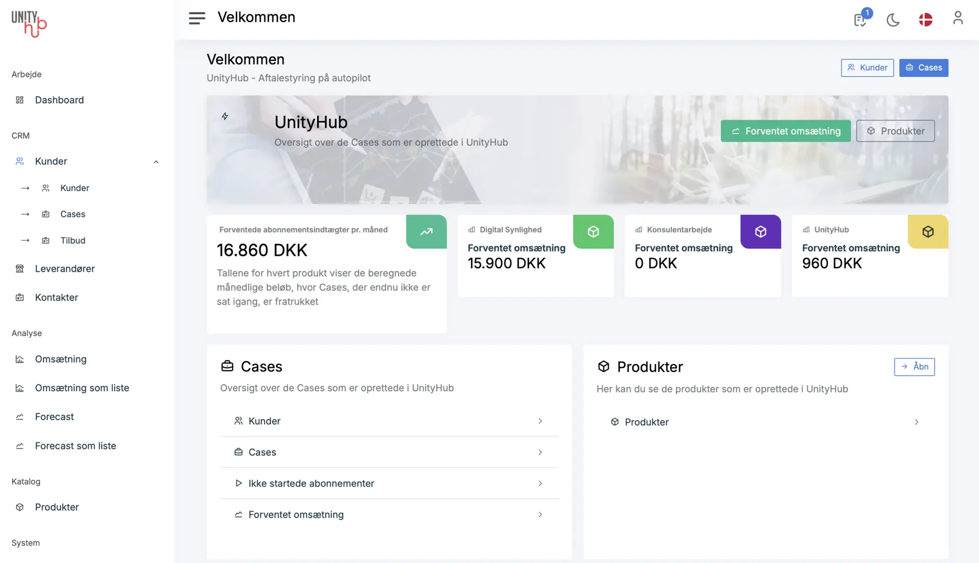The height and width of the screenshot is (563, 979).
Task: Click the UnityHub logo
Action: click(x=29, y=23)
